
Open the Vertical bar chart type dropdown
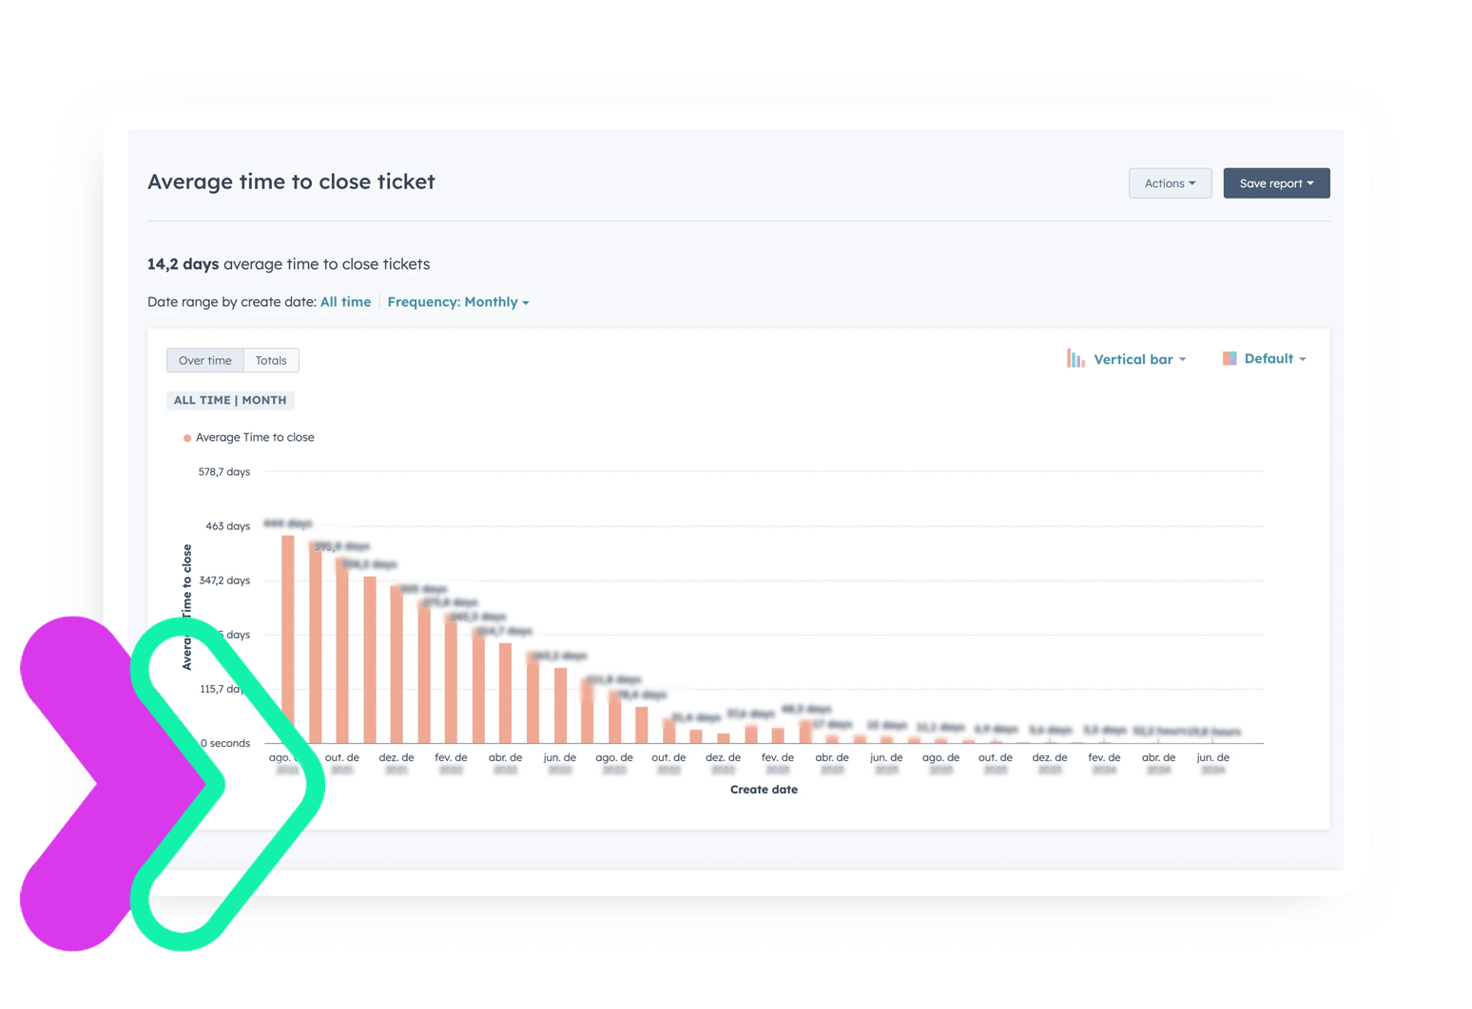click(x=1133, y=359)
